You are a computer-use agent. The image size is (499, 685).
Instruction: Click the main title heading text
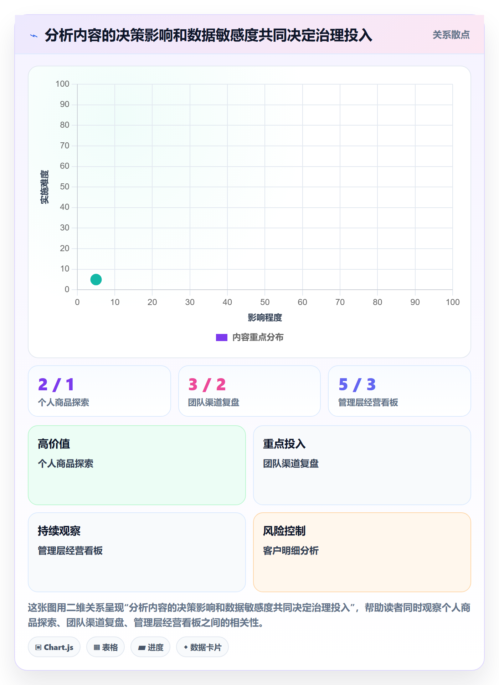[209, 35]
